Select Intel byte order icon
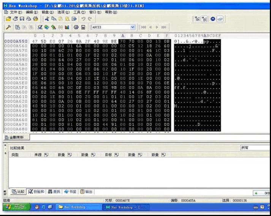 [220, 19]
